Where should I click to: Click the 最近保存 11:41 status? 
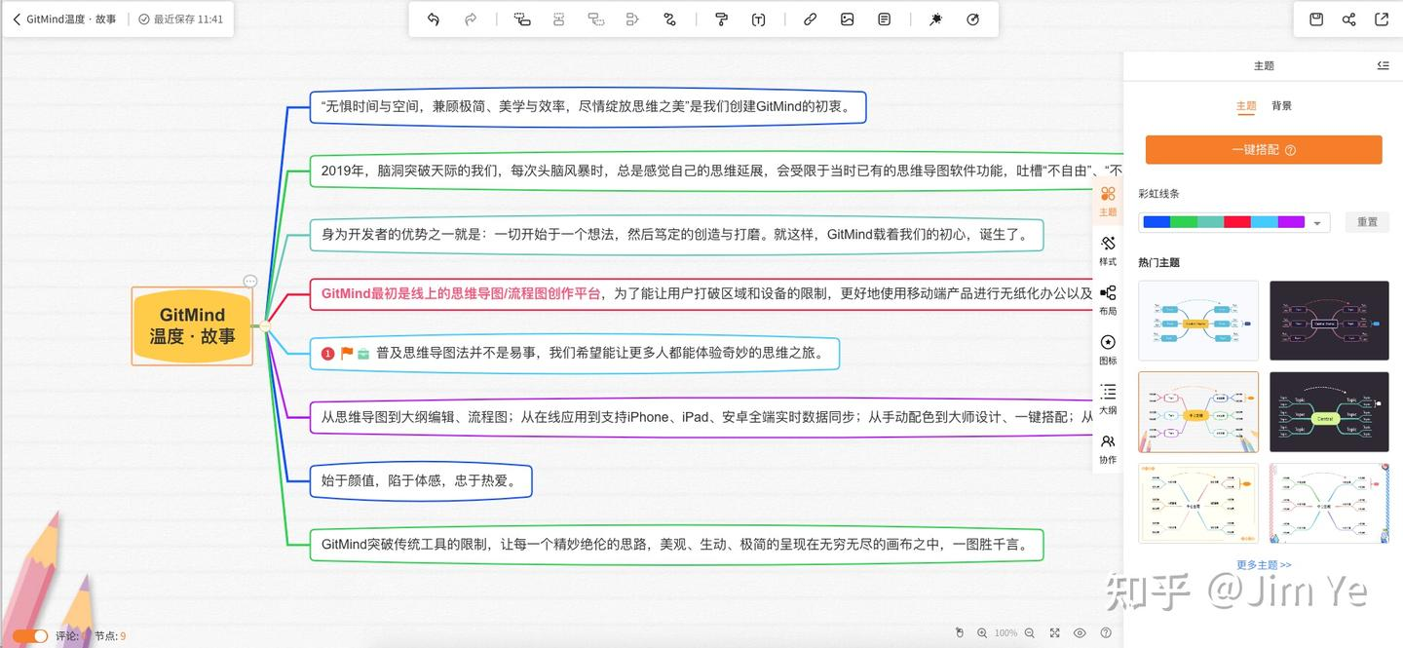coord(180,19)
